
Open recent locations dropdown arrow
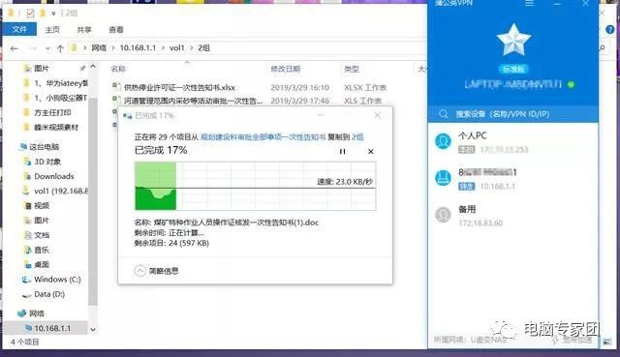coord(47,48)
